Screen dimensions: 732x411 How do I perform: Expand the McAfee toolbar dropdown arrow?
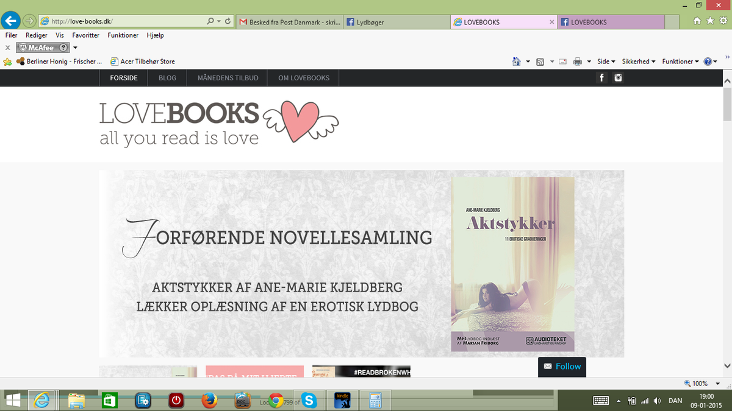point(75,47)
